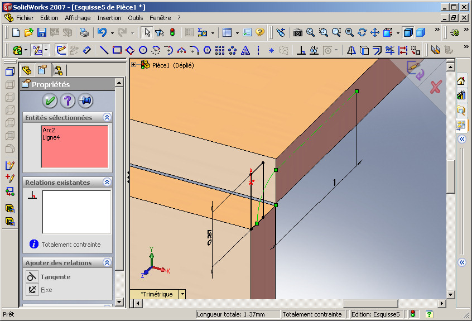The image size is (472, 321).
Task: Collapse the Ajouter des relations section
Action: click(107, 262)
